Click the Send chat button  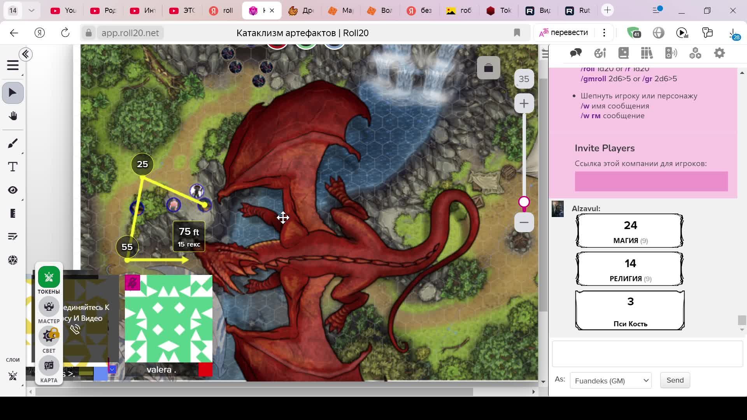(675, 380)
